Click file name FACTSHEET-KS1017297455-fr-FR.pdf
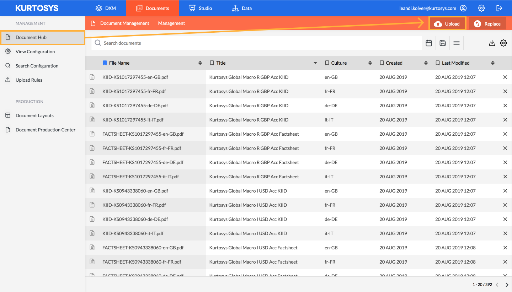The height and width of the screenshot is (292, 512). (x=142, y=148)
